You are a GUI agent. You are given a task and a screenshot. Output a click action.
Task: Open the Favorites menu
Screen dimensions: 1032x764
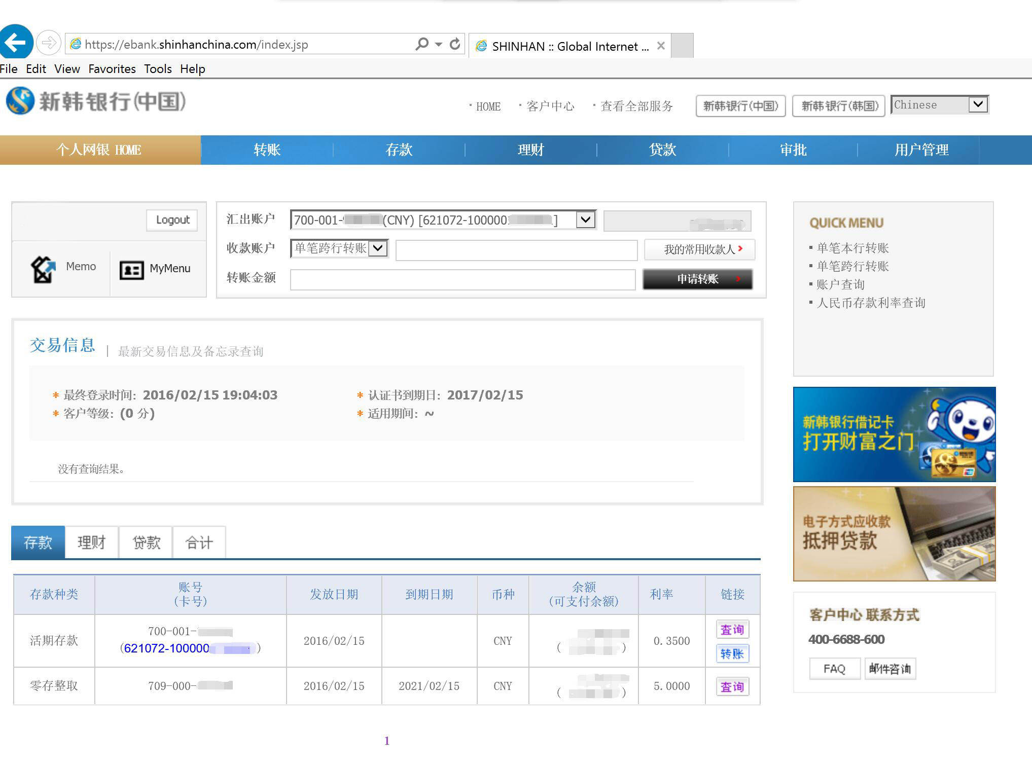click(x=112, y=69)
